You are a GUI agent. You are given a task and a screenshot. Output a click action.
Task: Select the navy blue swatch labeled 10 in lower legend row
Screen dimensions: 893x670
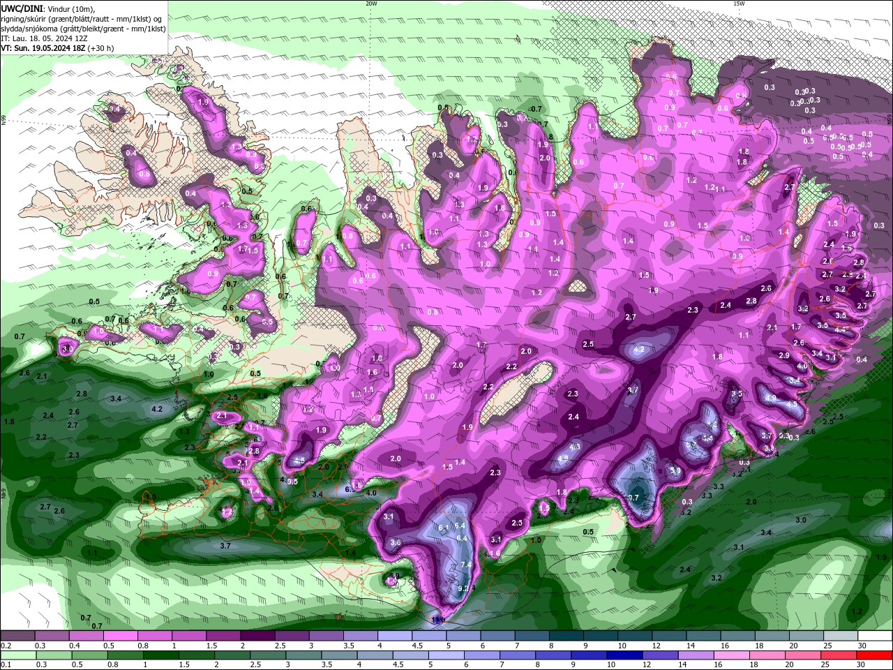click(624, 655)
